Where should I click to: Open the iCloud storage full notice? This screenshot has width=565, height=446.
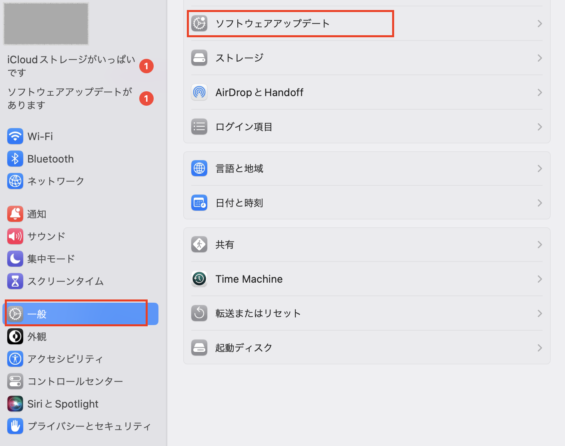(x=71, y=66)
